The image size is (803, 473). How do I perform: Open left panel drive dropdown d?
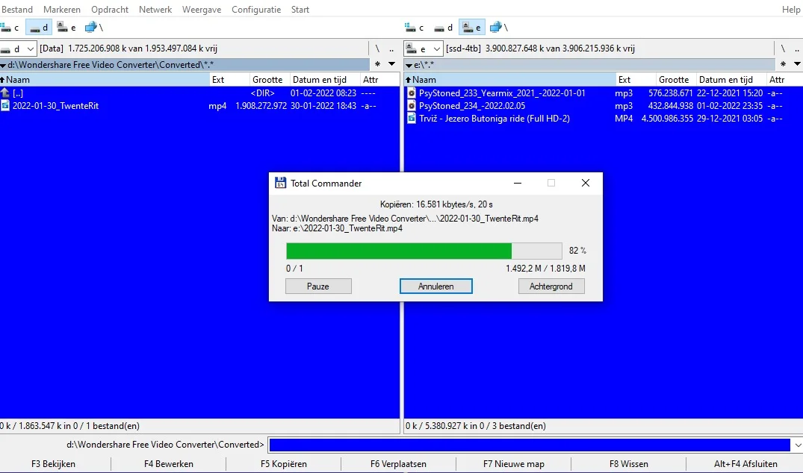19,49
